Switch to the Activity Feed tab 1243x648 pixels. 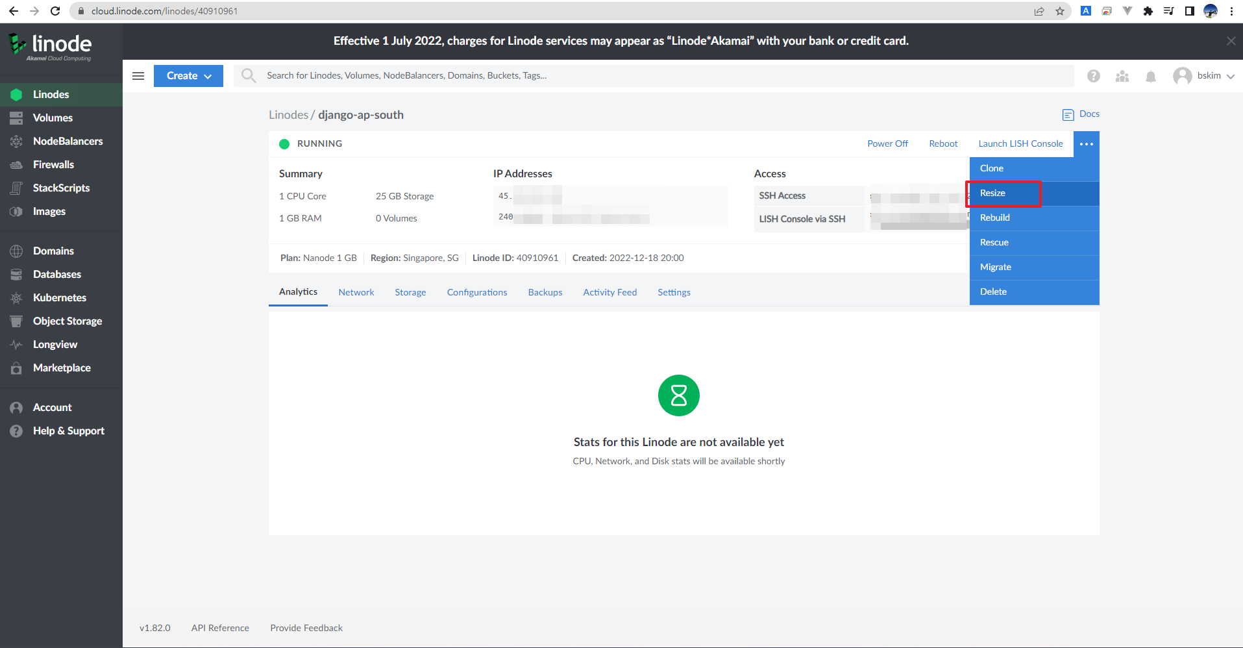tap(610, 293)
